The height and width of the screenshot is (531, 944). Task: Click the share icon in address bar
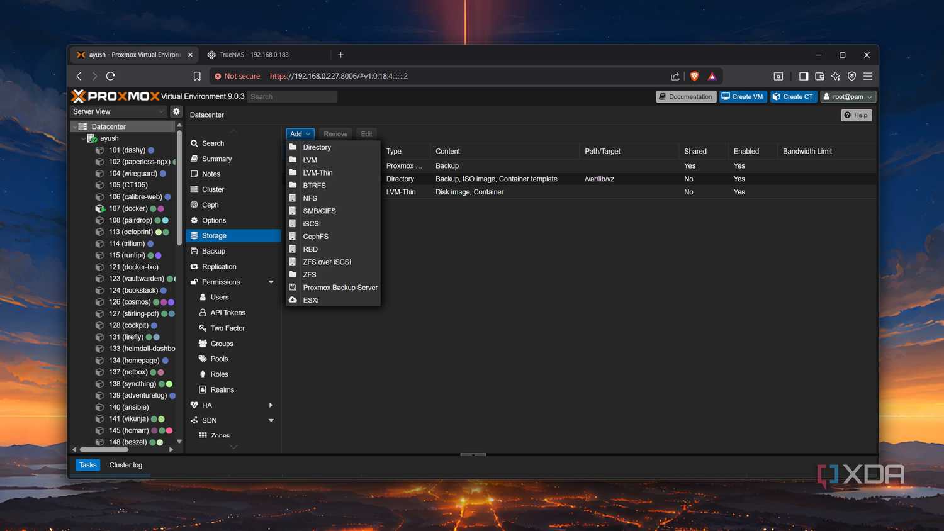(675, 76)
